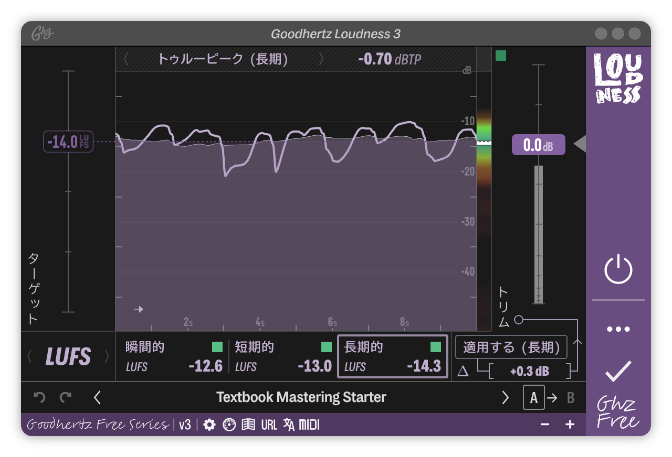Click the 適用する（長期）apply button
Image resolution: width=672 pixels, height=457 pixels.
511,347
